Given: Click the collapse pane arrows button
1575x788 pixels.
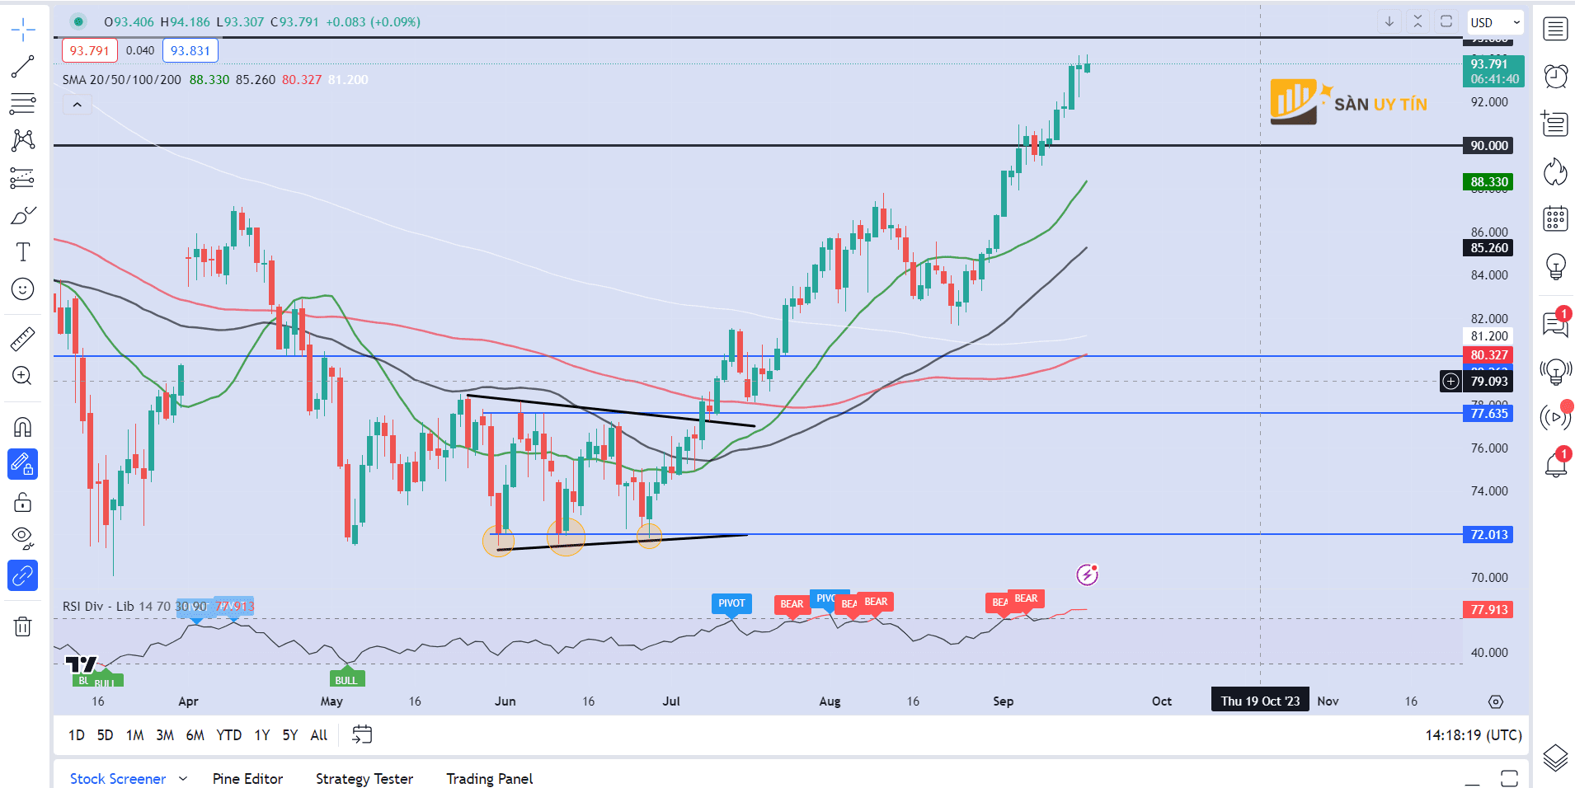Looking at the screenshot, I should [x=1417, y=21].
